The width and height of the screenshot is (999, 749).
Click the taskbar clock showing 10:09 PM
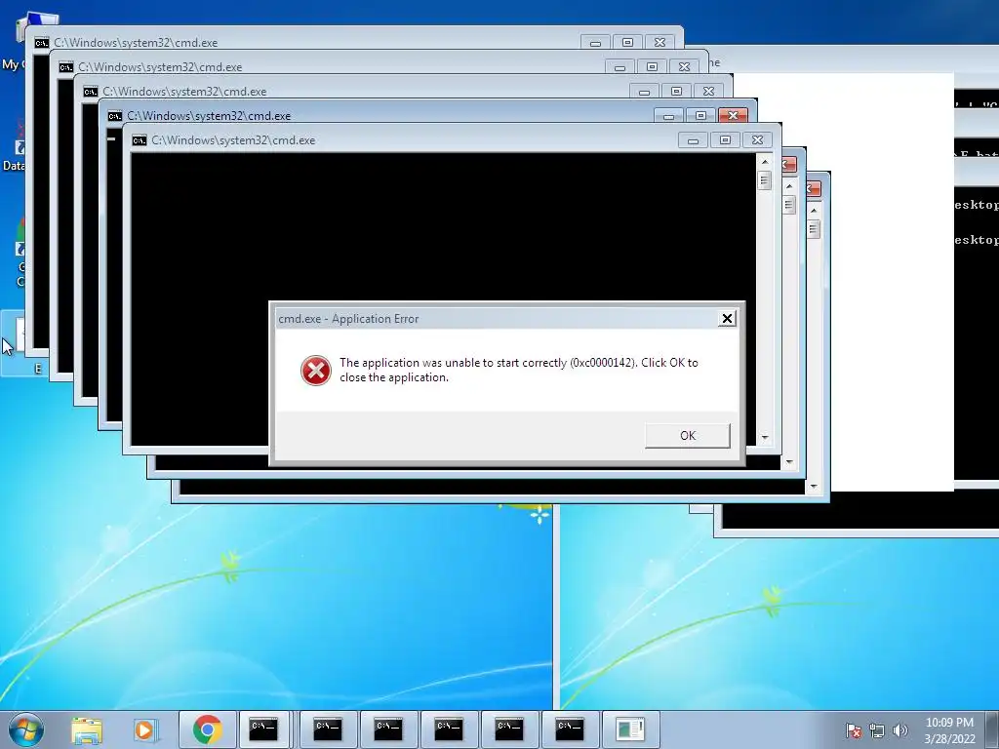pos(949,729)
